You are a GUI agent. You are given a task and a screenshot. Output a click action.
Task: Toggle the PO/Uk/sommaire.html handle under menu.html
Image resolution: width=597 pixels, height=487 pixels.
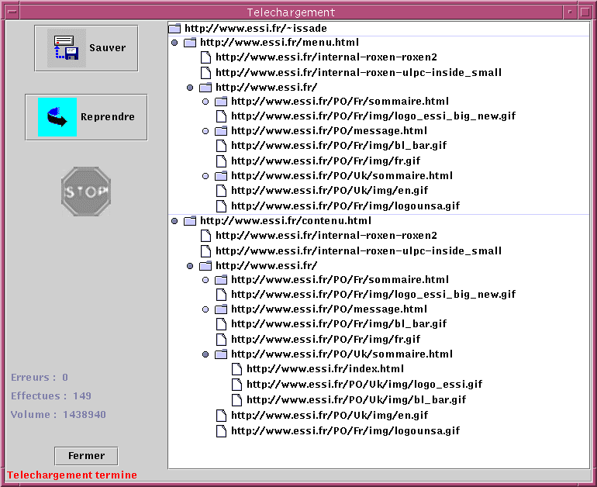pos(205,176)
